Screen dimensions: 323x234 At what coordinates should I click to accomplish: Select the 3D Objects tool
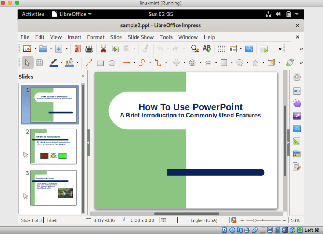coord(271,63)
